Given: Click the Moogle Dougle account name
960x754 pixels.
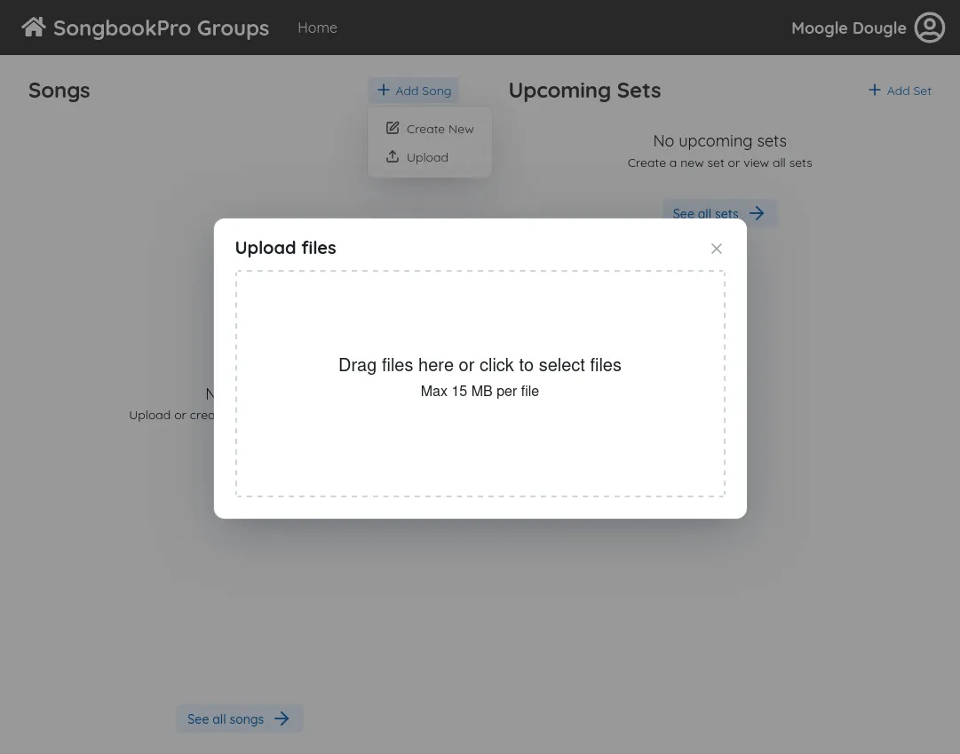Looking at the screenshot, I should pos(849,28).
